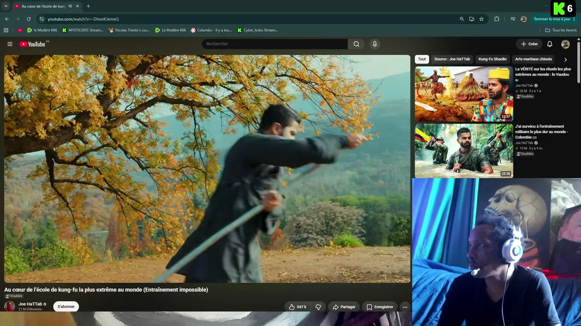This screenshot has height=326, width=581.
Task: Open the Colombie military training title link
Action: [x=542, y=132]
